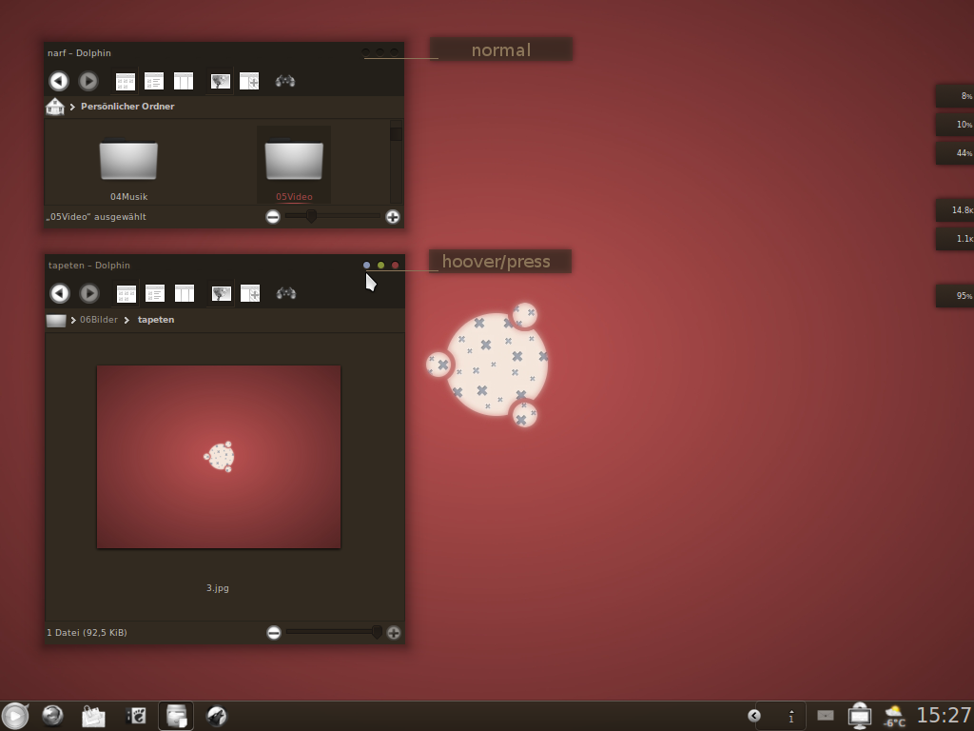Click zoom slider in tapeten window
The image size is (974, 731).
(334, 632)
